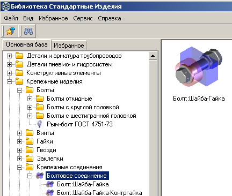The height and width of the screenshot is (196, 232).
Task: Click the icon of Болт::Шайба-Гайка-Контргайка row
Action: (50, 193)
